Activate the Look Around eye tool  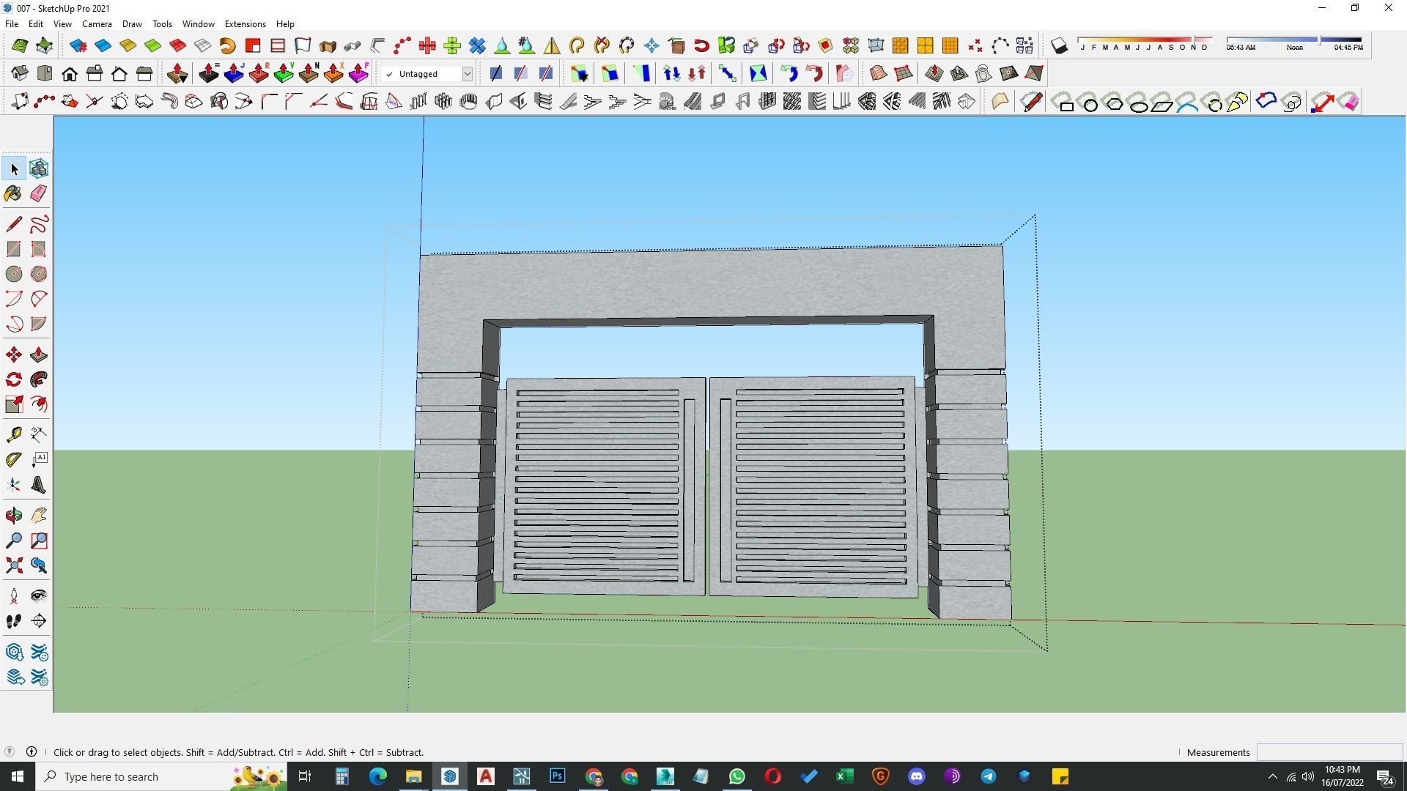39,596
